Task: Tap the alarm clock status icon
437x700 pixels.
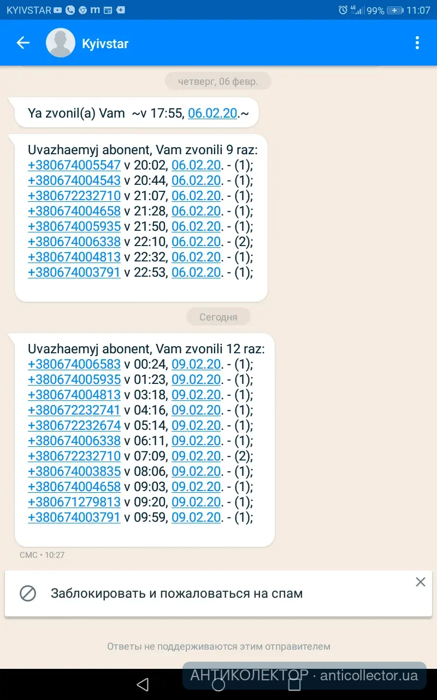Action: coord(342,10)
